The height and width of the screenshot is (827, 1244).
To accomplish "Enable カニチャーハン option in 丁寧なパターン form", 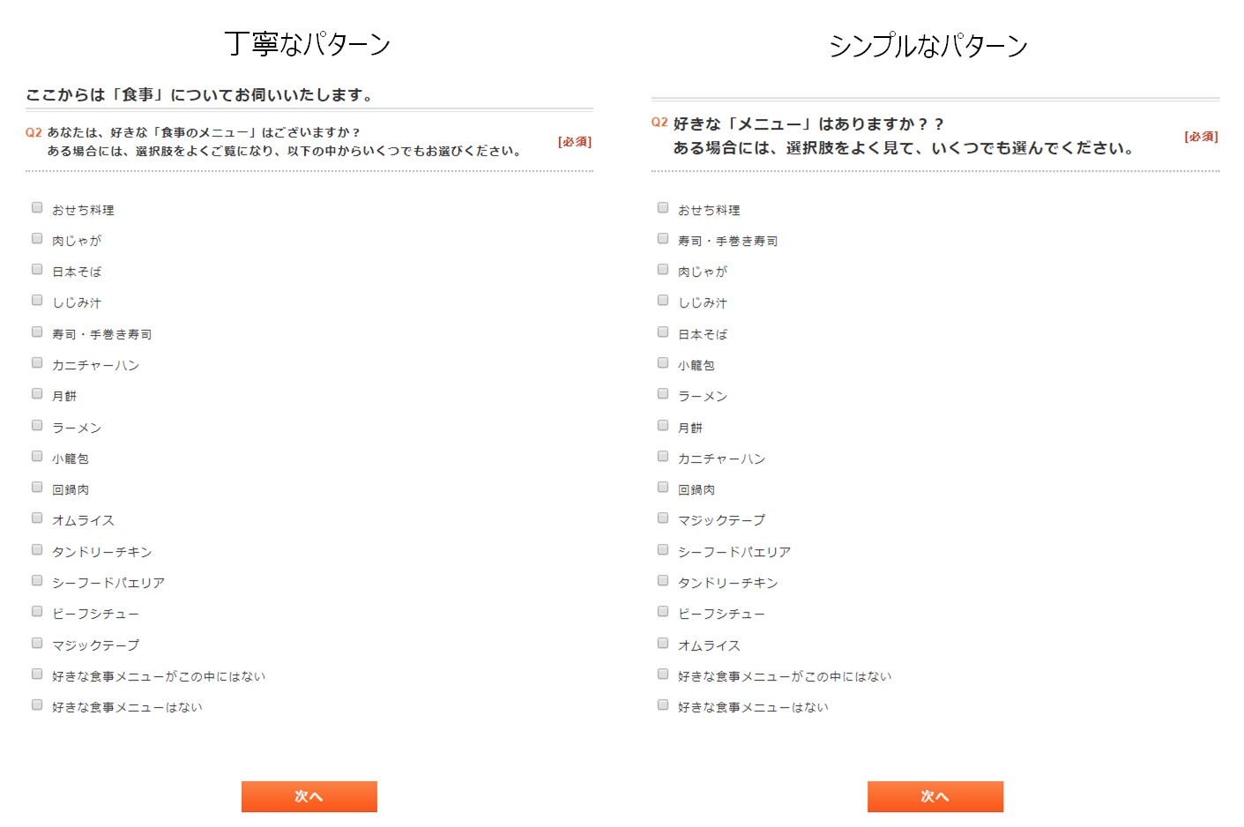I will (37, 363).
